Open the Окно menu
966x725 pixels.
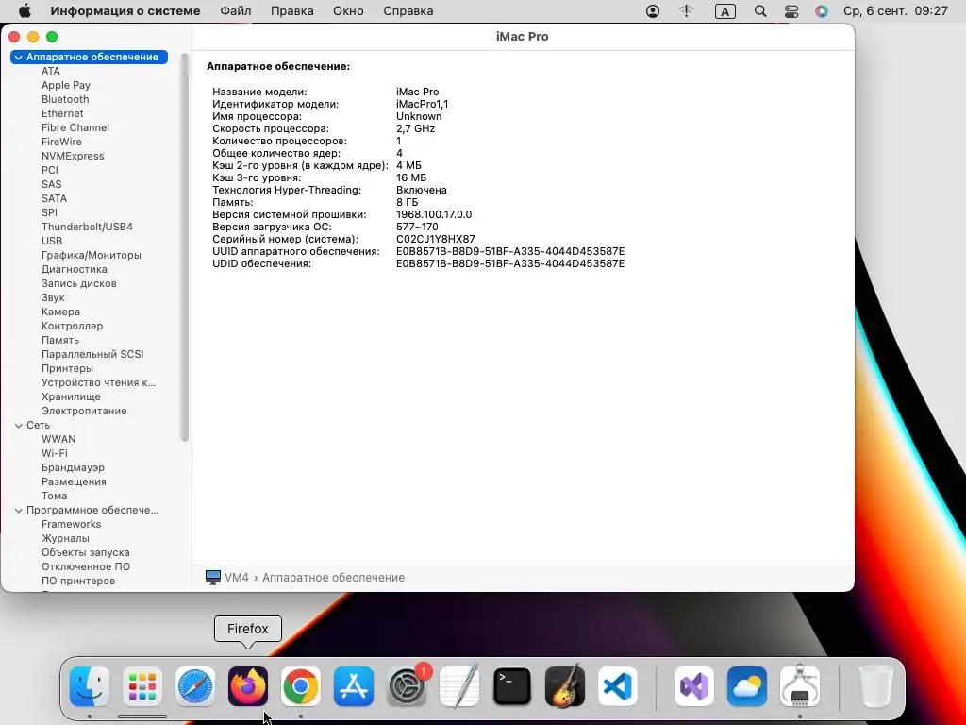[x=348, y=11]
